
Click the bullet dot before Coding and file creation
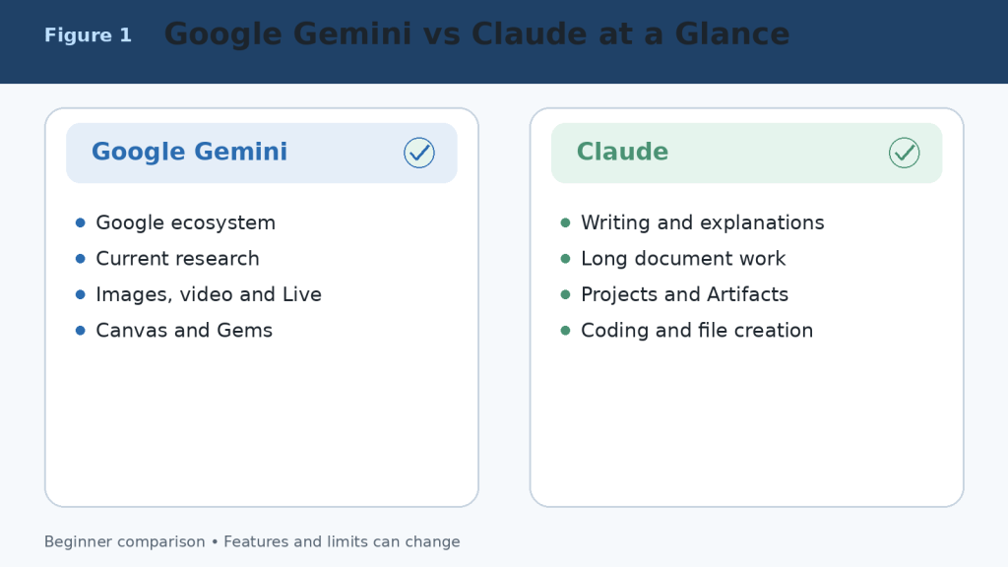566,331
